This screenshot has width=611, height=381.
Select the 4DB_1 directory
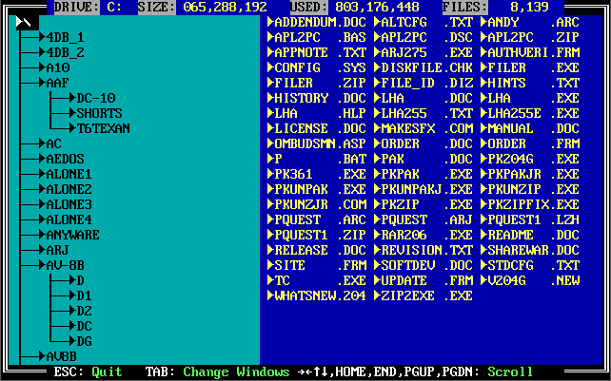[66, 37]
